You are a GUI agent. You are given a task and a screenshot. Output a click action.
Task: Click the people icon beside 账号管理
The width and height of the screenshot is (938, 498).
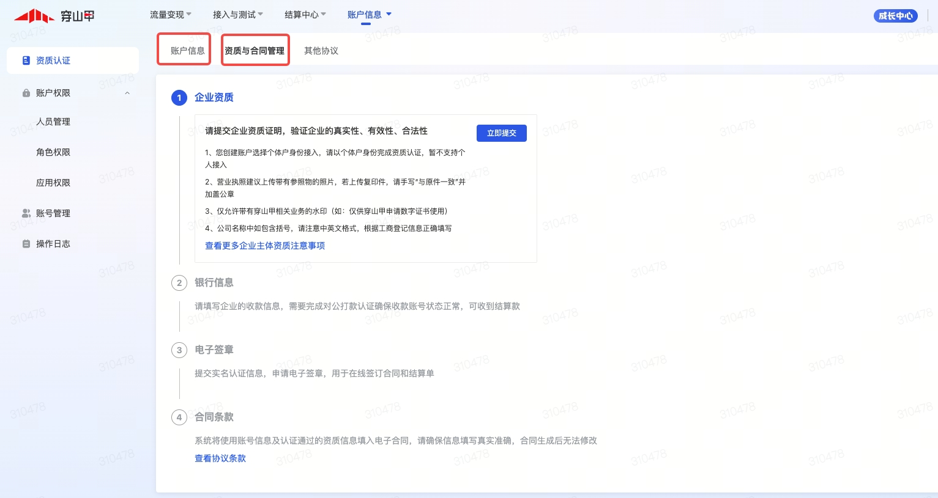[x=26, y=213]
